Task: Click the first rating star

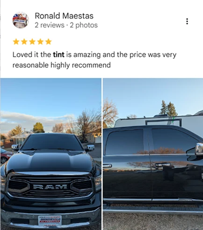Action: 16,42
